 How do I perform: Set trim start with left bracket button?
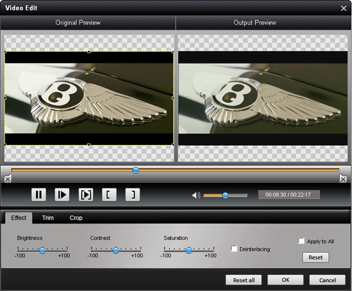(109, 194)
